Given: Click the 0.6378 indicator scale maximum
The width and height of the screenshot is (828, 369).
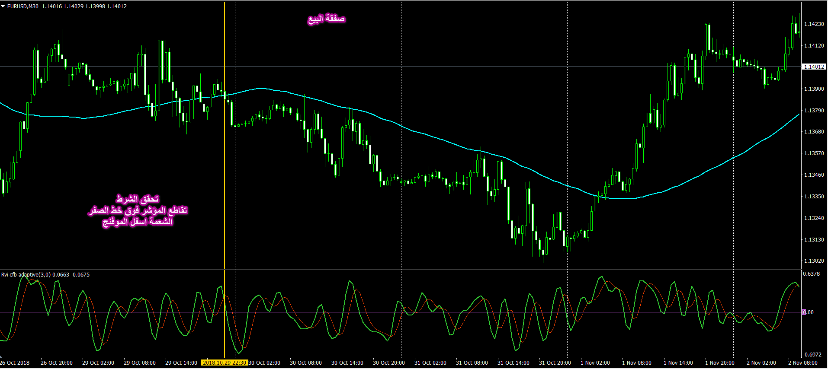Looking at the screenshot, I should coord(811,274).
